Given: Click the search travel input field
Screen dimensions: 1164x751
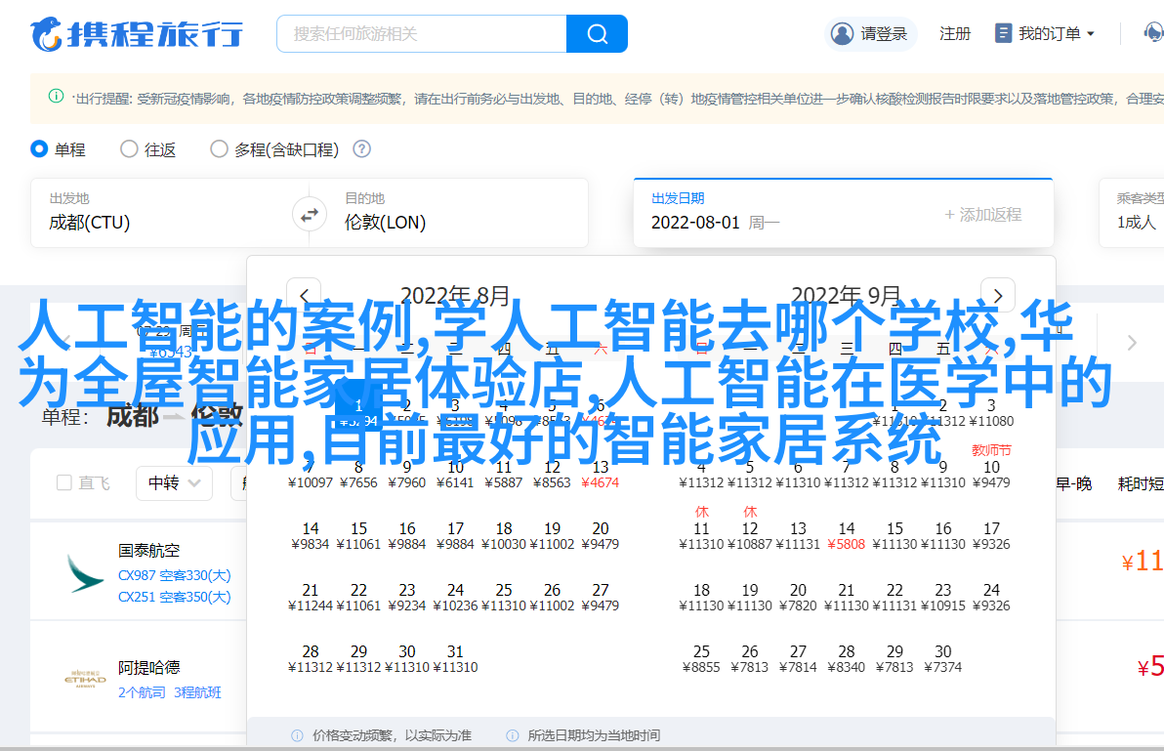Looking at the screenshot, I should click(x=422, y=34).
